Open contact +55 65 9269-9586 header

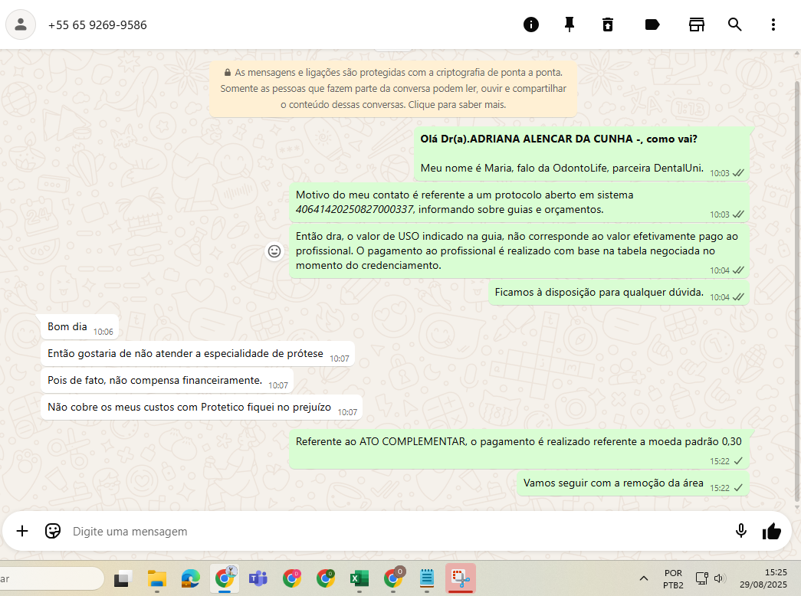point(97,25)
